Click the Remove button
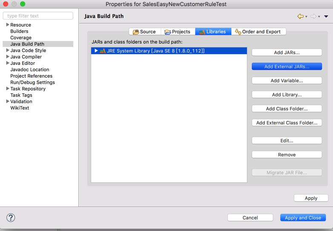Screen dimensions: 333x231 pos(287,154)
